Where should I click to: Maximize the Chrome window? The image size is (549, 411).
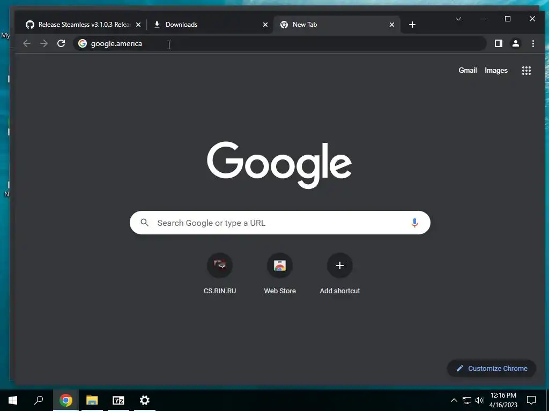pos(507,19)
